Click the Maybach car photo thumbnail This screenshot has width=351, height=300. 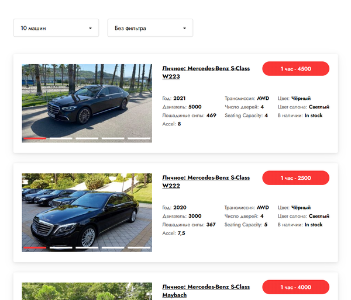pos(87,291)
